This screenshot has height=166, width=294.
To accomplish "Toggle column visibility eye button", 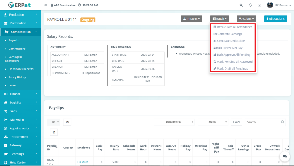I will pyautogui.click(x=67, y=122).
